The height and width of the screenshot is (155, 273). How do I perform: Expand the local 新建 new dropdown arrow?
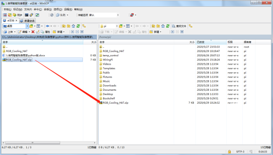click(64, 32)
